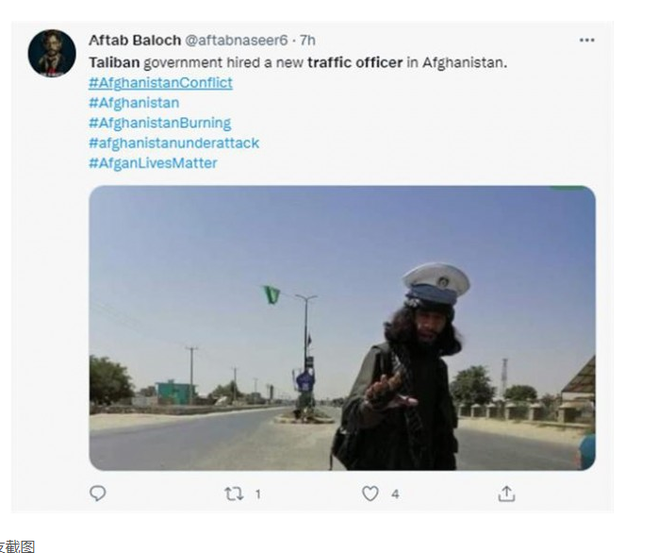
Task: Click the Aftab Baloch display name
Action: (135, 41)
